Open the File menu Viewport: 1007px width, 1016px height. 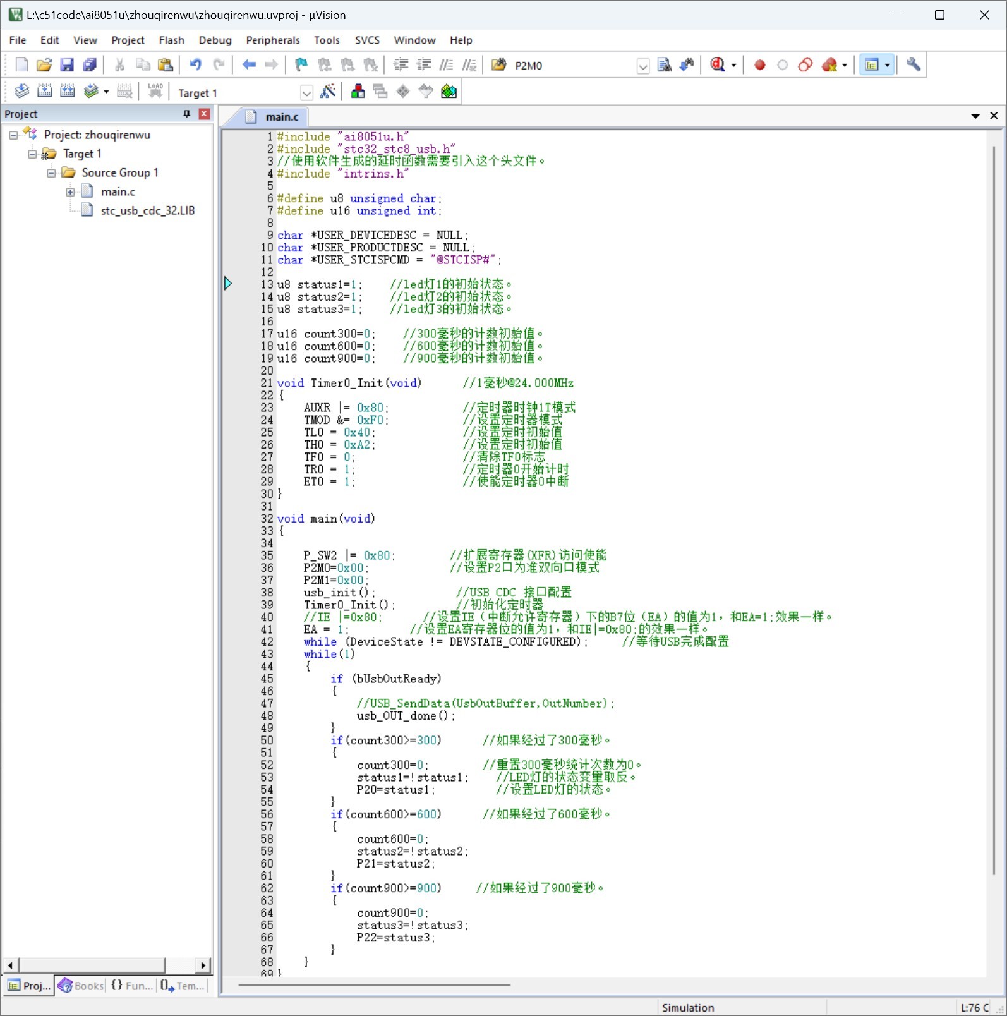pyautogui.click(x=18, y=40)
